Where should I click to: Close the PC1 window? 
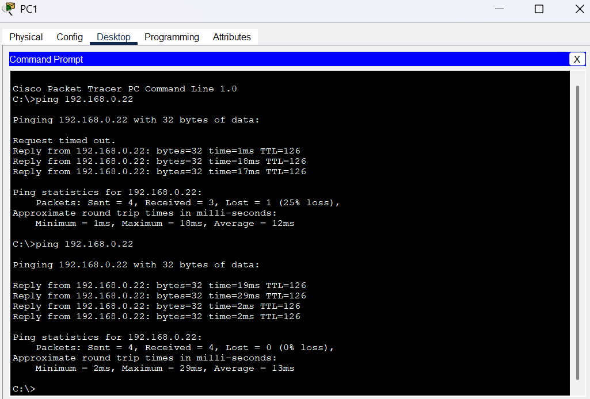pos(580,9)
